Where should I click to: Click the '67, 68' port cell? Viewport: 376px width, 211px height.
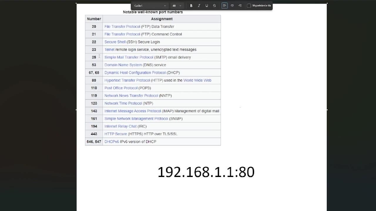coord(94,72)
